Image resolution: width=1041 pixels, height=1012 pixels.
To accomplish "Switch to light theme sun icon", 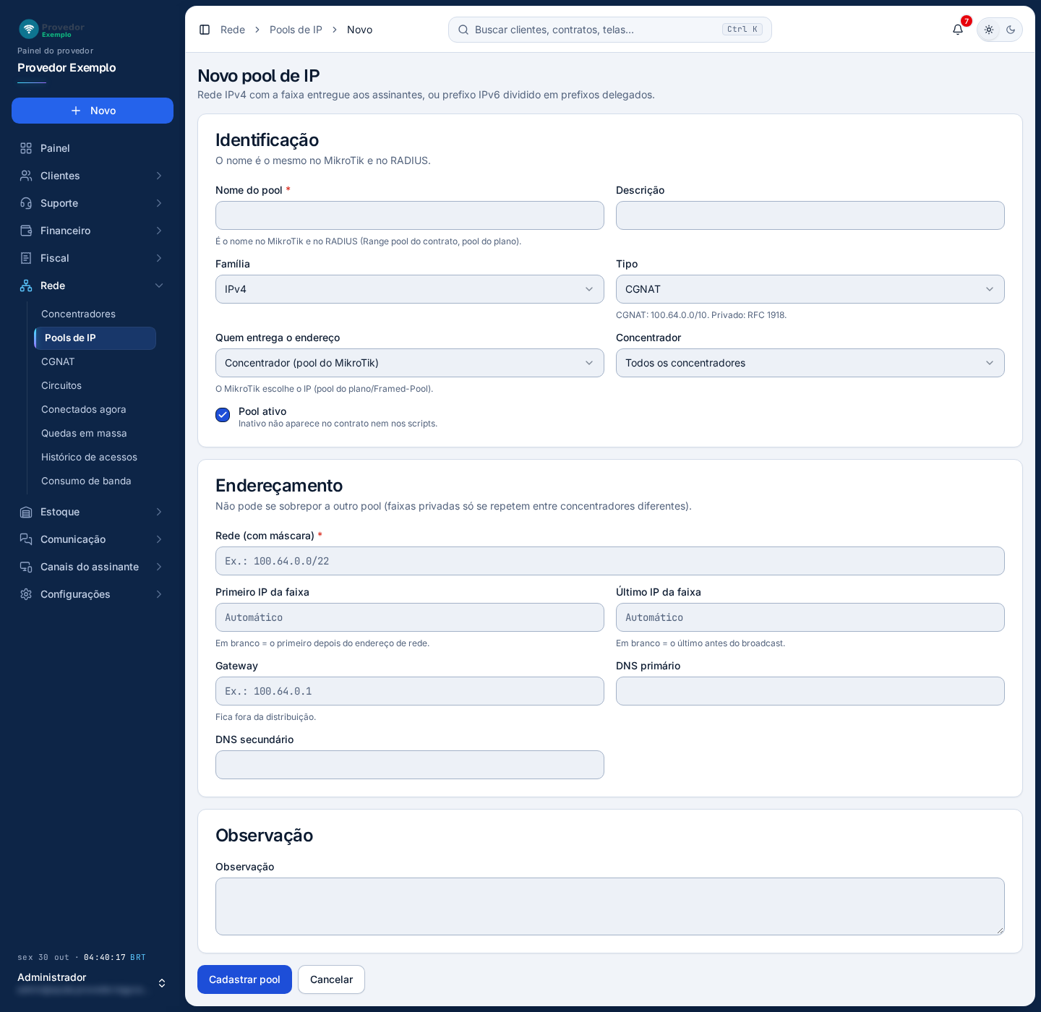I will coord(989,30).
